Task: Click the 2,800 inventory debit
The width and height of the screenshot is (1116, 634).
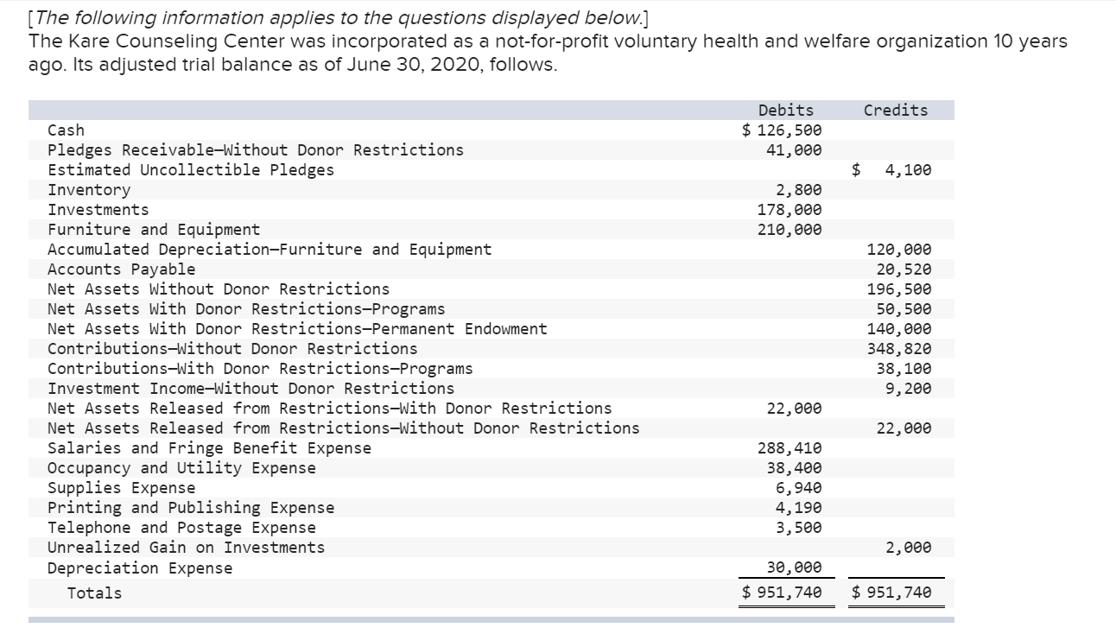Action: 799,190
